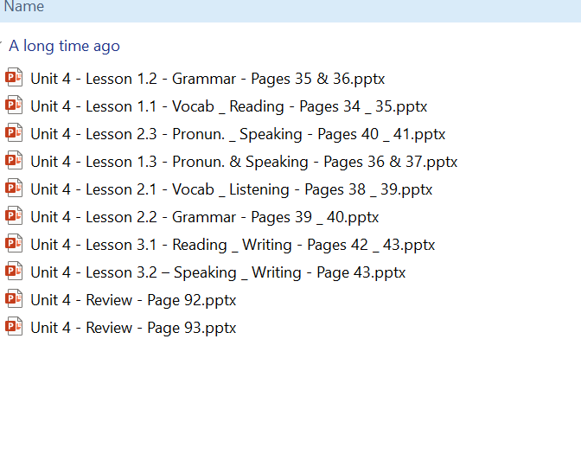
Task: Select file name Unit 4 - Review - Page 93.pptx
Action: tap(133, 328)
